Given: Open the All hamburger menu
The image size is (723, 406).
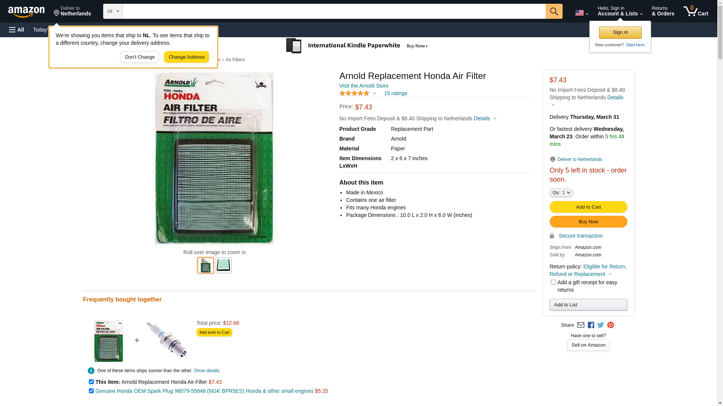Looking at the screenshot, I should [x=17, y=30].
